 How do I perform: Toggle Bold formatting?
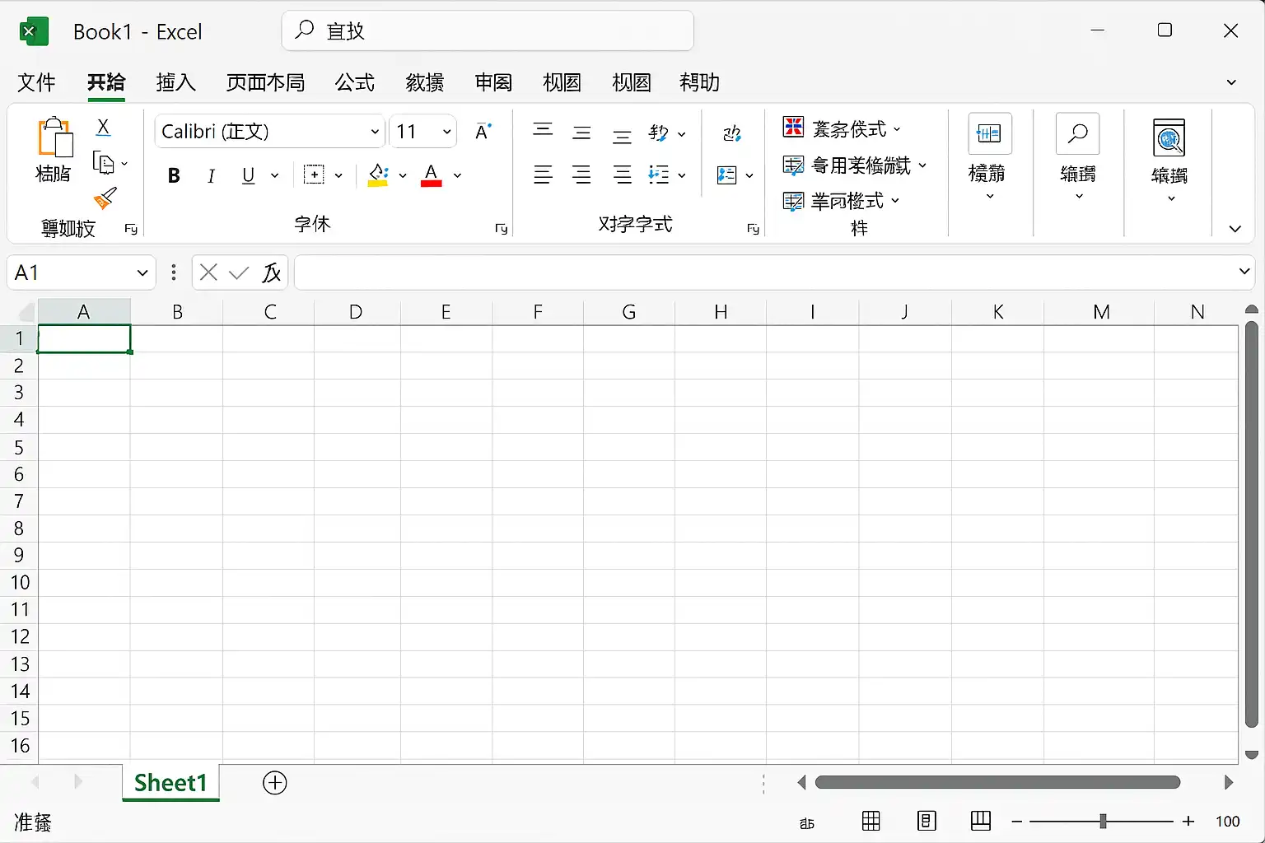pos(174,175)
